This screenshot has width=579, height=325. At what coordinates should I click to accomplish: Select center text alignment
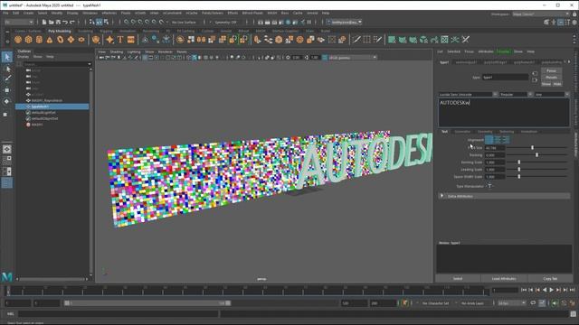pyautogui.click(x=498, y=140)
